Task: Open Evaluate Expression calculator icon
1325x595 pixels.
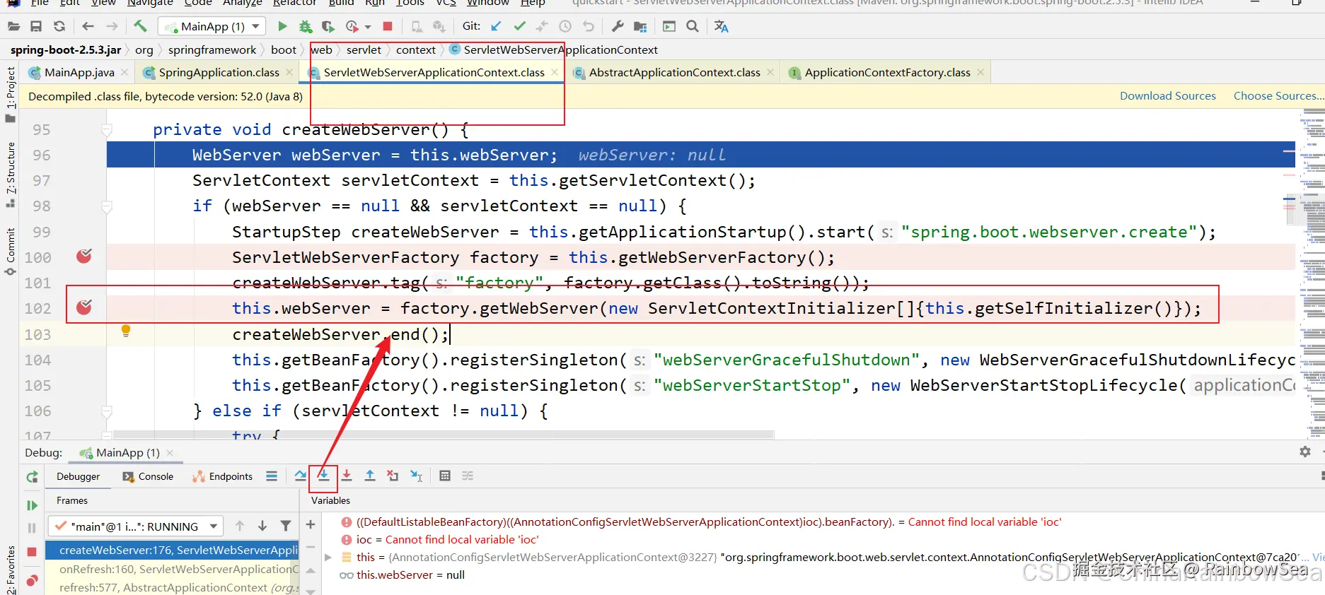Action: coord(445,476)
